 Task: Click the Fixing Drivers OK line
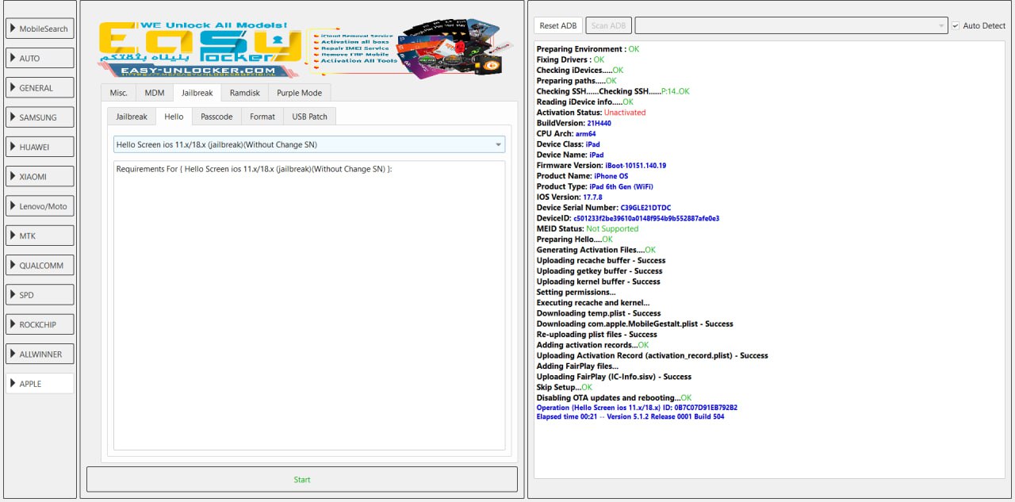570,59
